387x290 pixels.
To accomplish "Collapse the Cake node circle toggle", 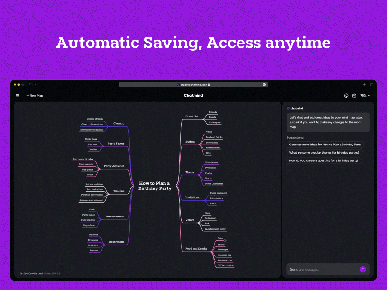I will click(225, 240).
